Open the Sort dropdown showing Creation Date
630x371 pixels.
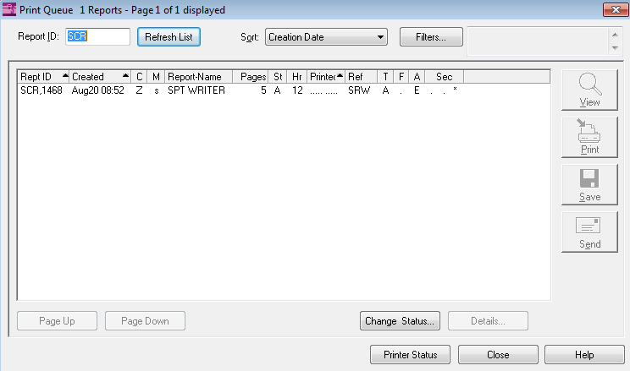[326, 37]
